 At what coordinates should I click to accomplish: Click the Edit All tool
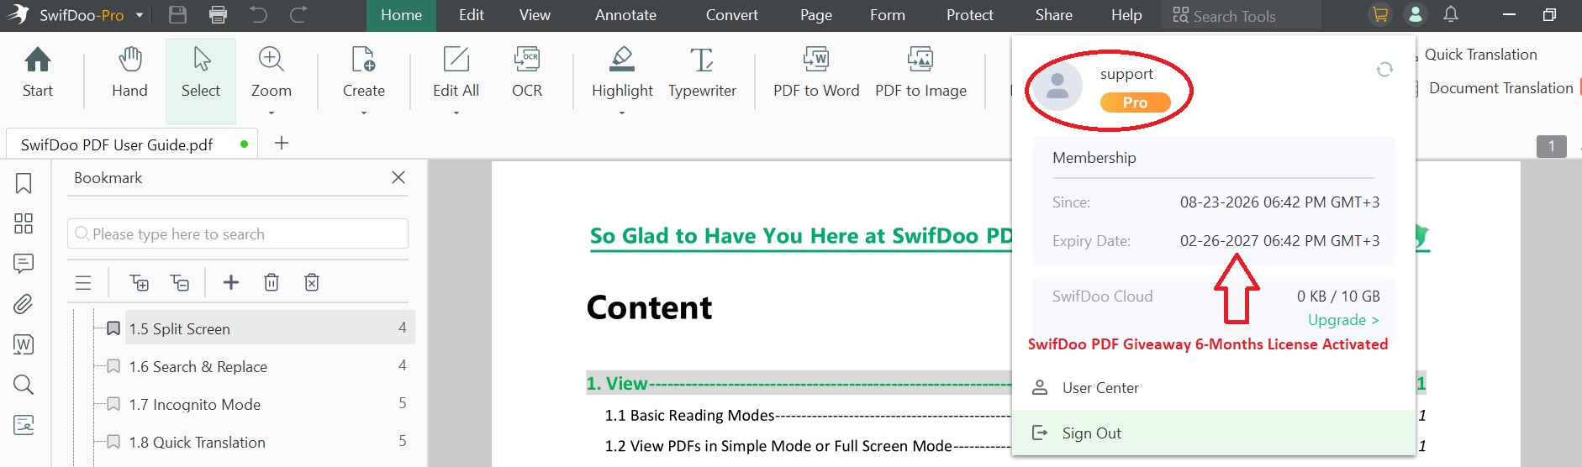456,72
